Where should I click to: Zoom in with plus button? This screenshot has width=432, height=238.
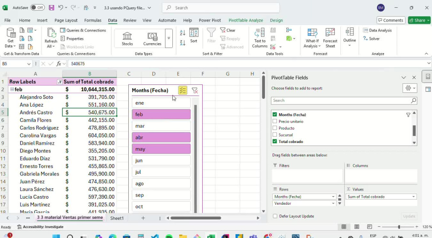click(416, 227)
